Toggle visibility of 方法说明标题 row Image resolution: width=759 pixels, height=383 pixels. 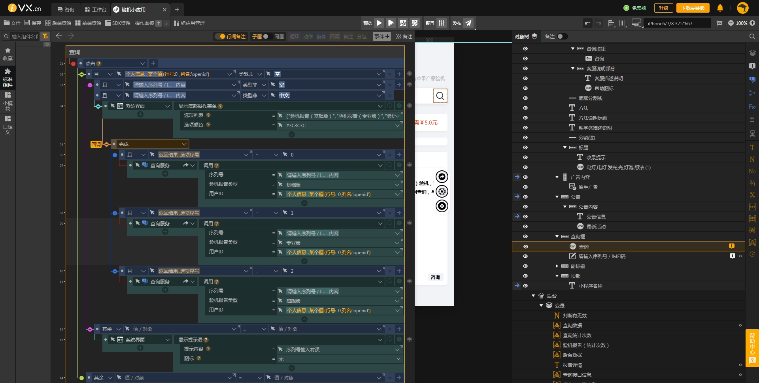pos(525,118)
